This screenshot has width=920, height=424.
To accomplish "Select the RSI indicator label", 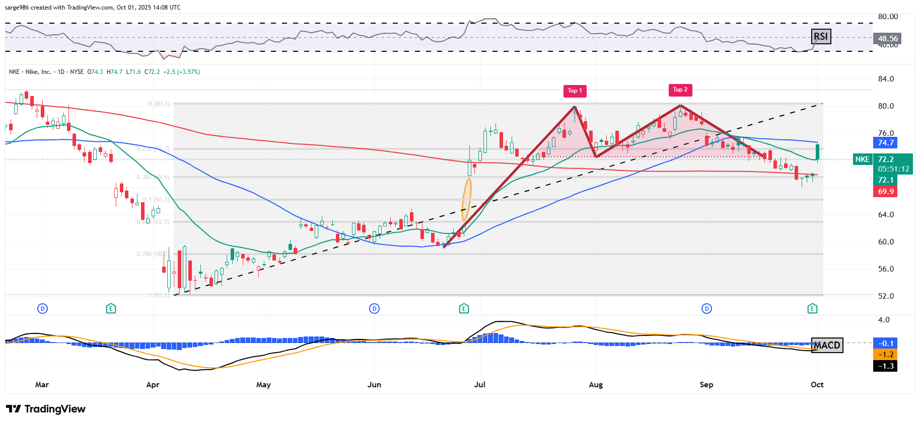I will click(821, 36).
